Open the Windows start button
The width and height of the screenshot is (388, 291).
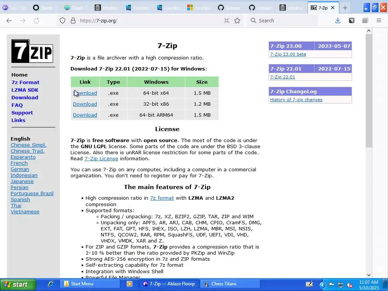coord(18,284)
